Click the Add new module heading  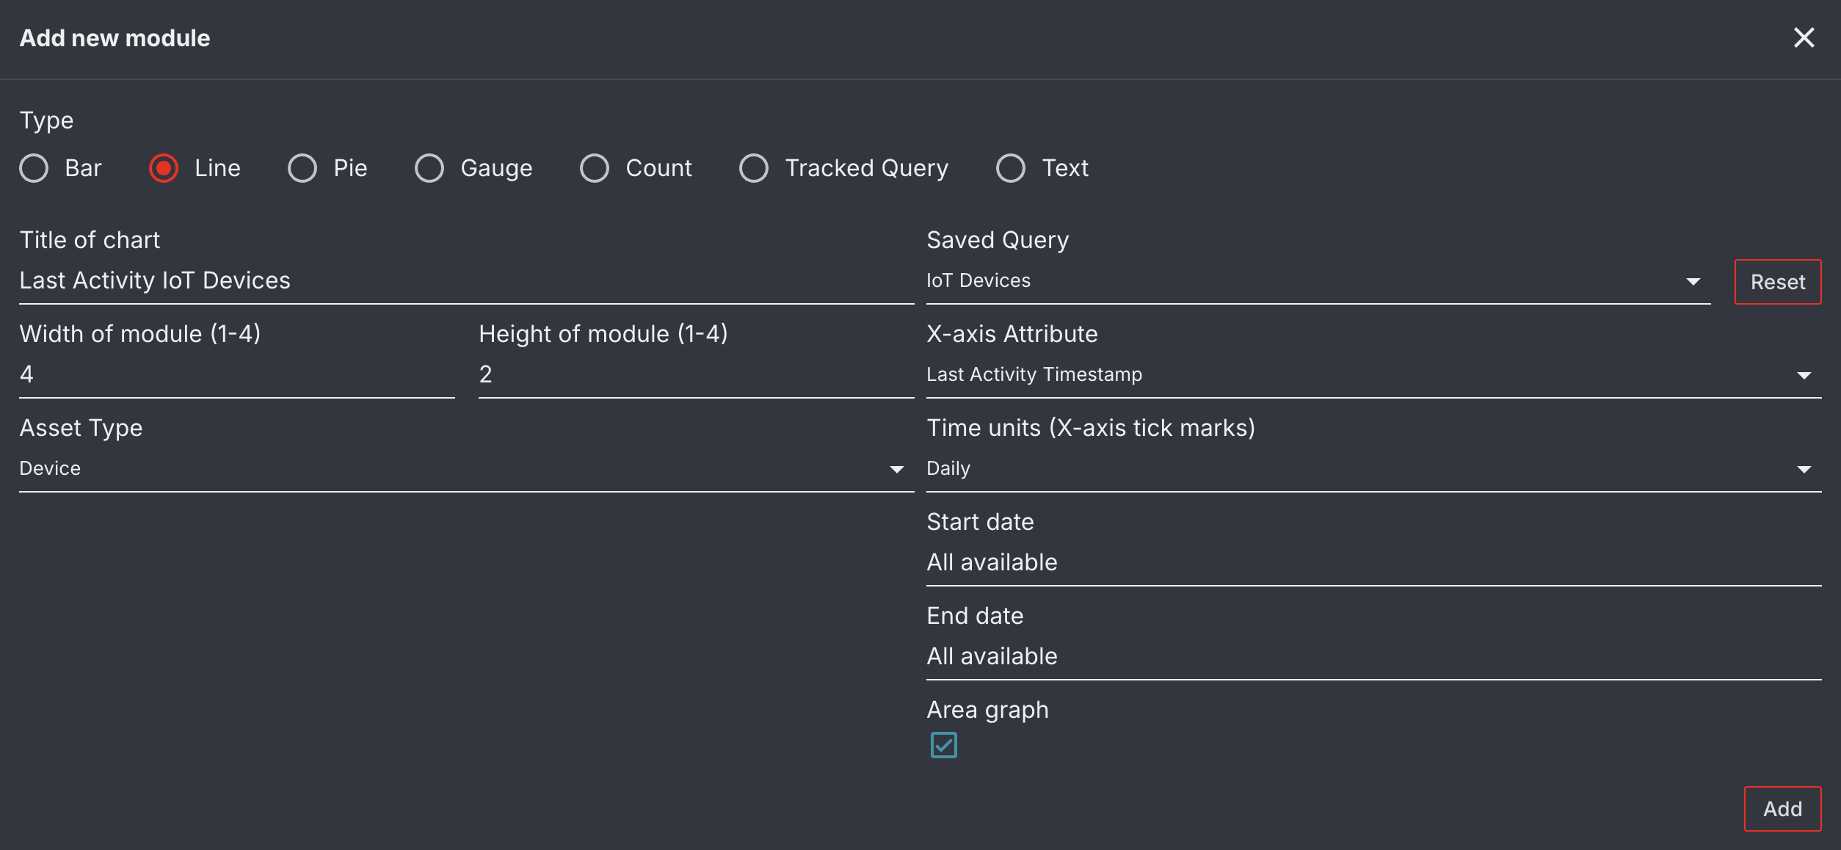pos(115,38)
